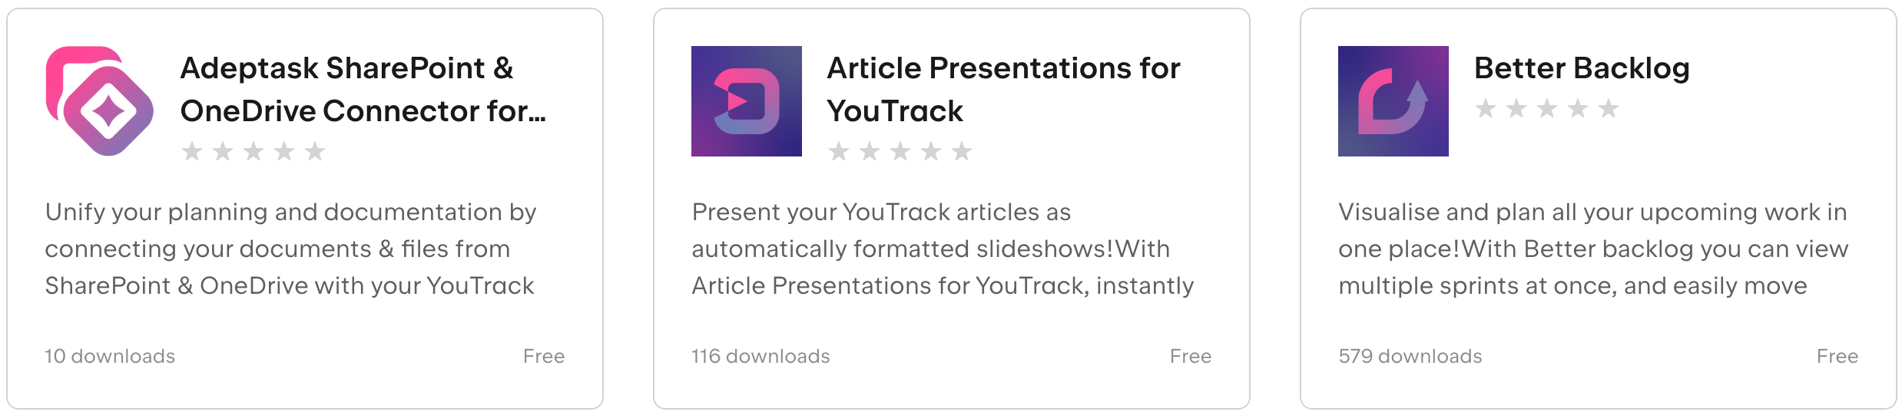This screenshot has height=415, width=1902.
Task: Click the Better Backlog app icon
Action: pyautogui.click(x=1393, y=101)
